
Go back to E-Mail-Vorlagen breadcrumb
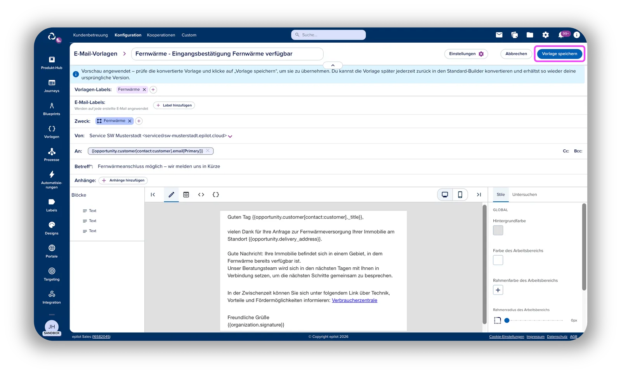(x=95, y=54)
